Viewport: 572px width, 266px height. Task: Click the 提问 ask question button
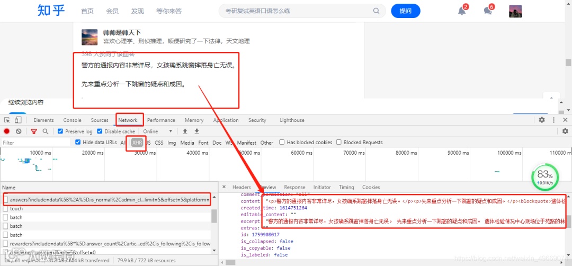coord(405,11)
